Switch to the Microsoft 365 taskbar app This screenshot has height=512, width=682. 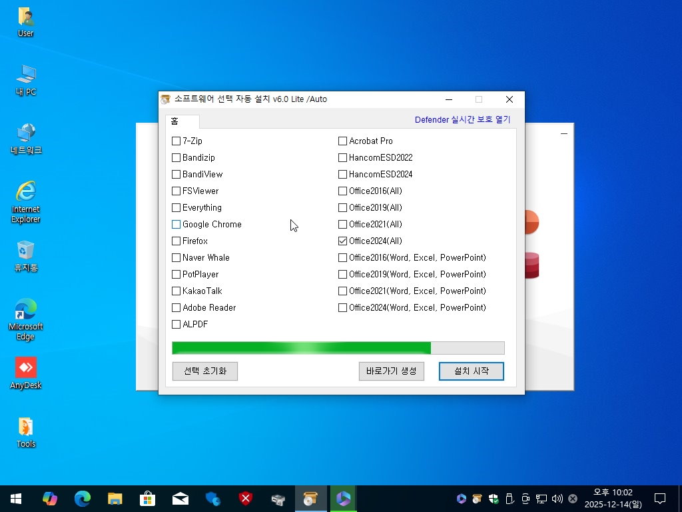tap(343, 499)
